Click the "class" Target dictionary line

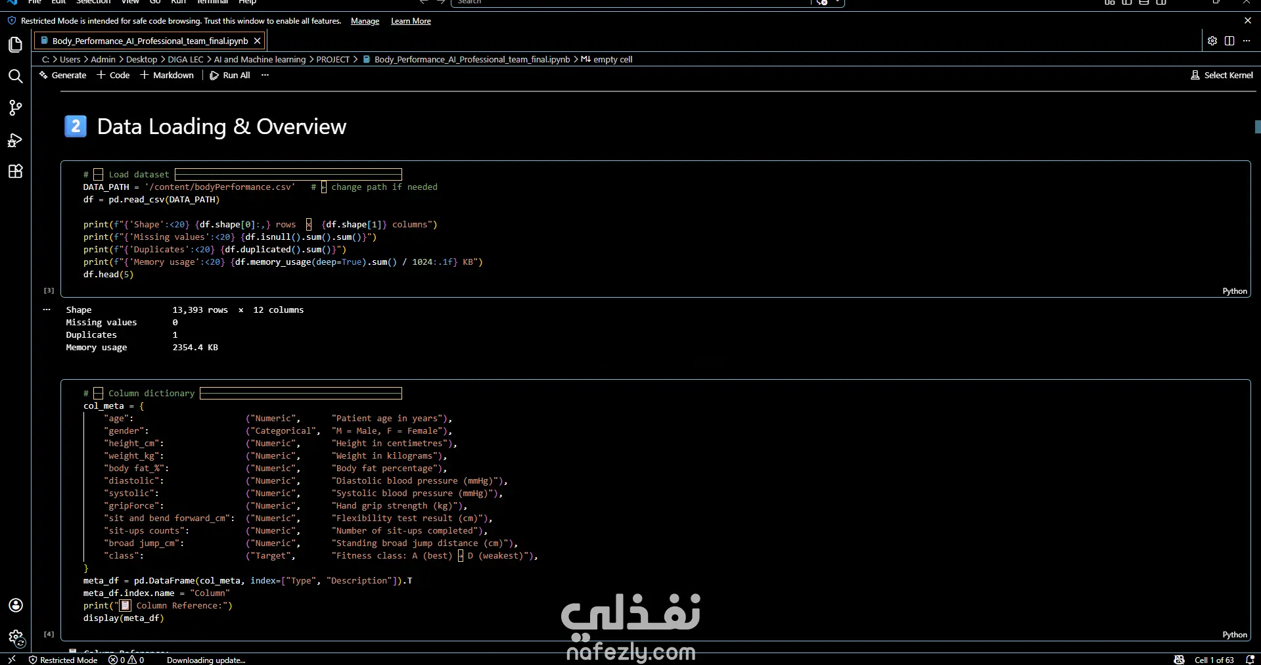[x=321, y=556]
